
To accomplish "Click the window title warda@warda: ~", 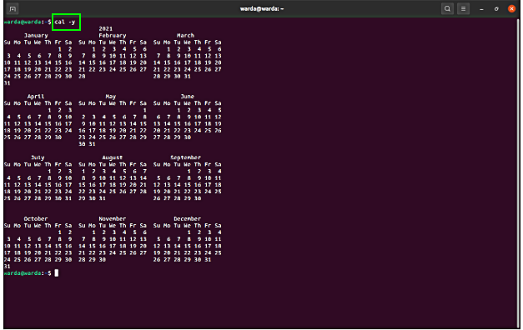I will (x=262, y=8).
